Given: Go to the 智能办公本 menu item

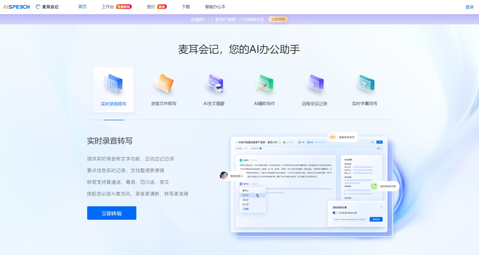Looking at the screenshot, I should click(215, 7).
